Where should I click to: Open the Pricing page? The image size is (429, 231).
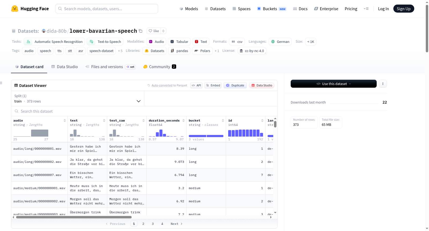point(351,9)
